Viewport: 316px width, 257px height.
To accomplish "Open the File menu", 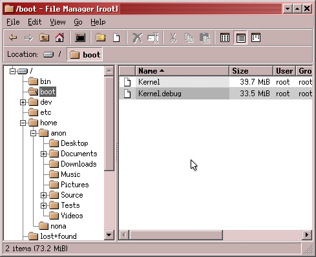I will click(x=13, y=22).
